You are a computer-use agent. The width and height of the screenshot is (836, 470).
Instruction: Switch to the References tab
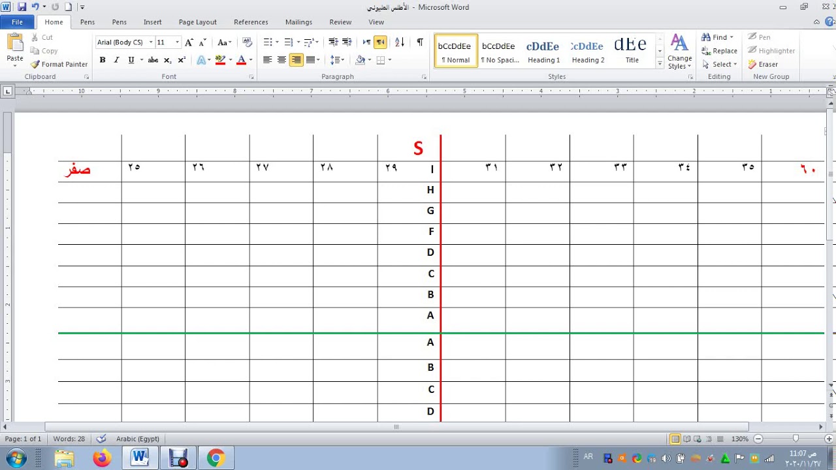251,22
